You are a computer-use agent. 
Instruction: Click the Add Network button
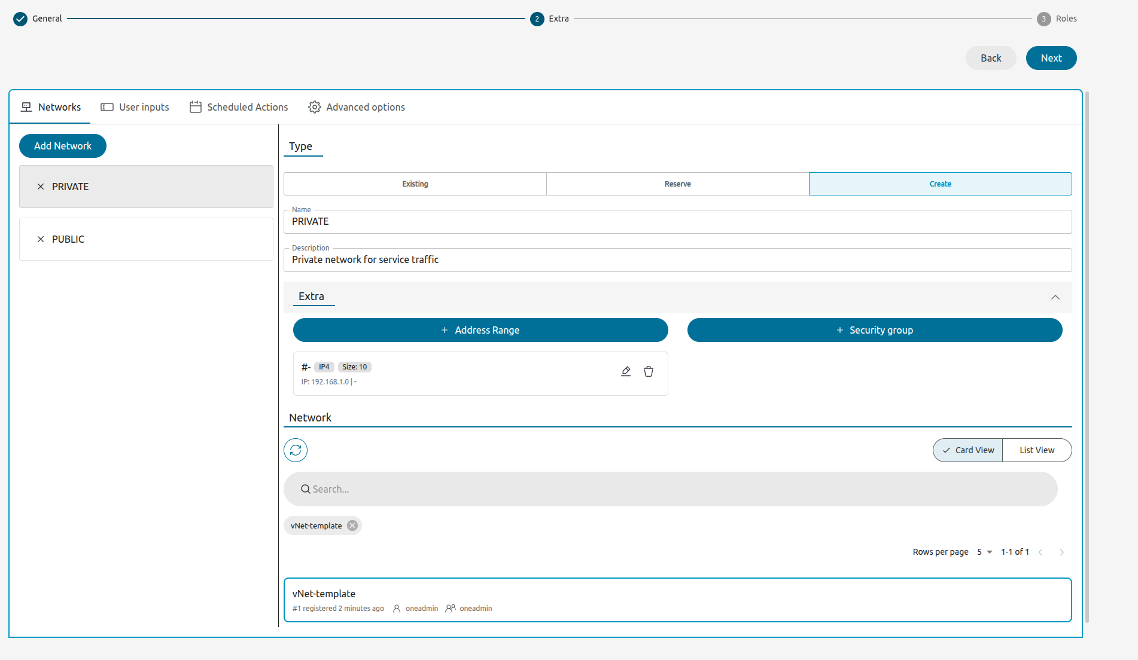tap(62, 145)
